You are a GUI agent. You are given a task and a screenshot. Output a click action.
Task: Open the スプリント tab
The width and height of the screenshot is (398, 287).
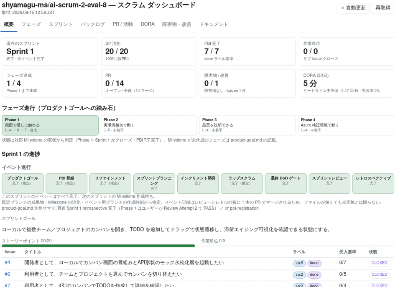point(61,24)
